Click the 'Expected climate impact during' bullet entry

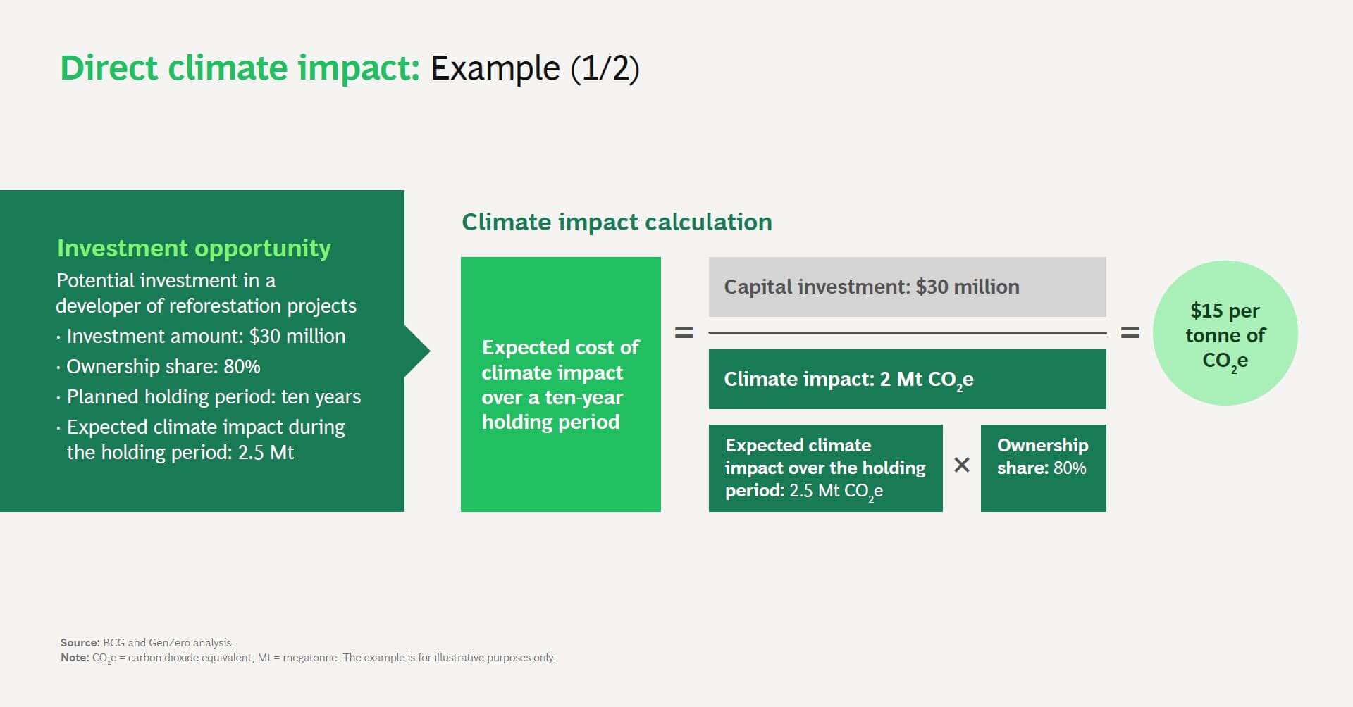point(59,428)
